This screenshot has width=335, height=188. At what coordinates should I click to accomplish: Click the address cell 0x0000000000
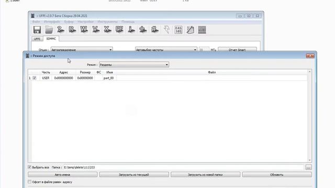click(64, 78)
